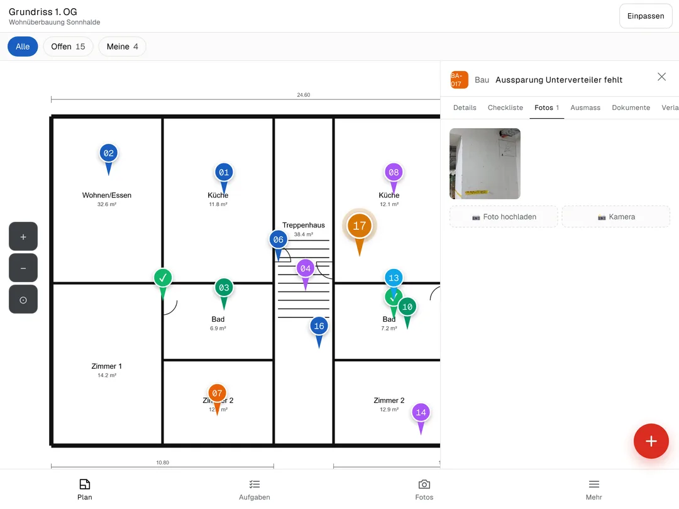Click the Einpassen button
The height and width of the screenshot is (509, 679).
click(646, 16)
